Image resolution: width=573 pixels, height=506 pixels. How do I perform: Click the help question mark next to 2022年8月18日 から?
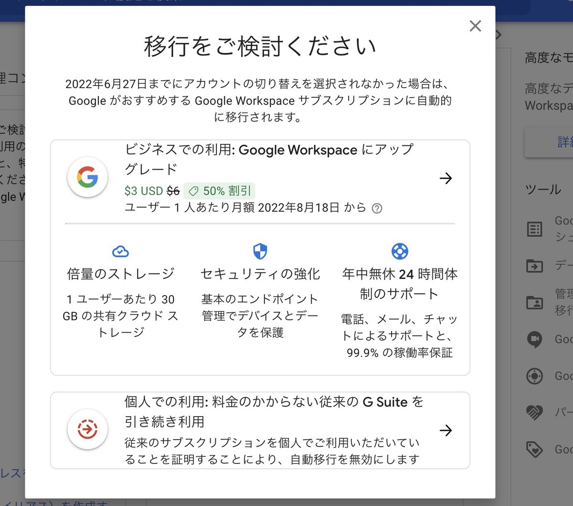(377, 208)
